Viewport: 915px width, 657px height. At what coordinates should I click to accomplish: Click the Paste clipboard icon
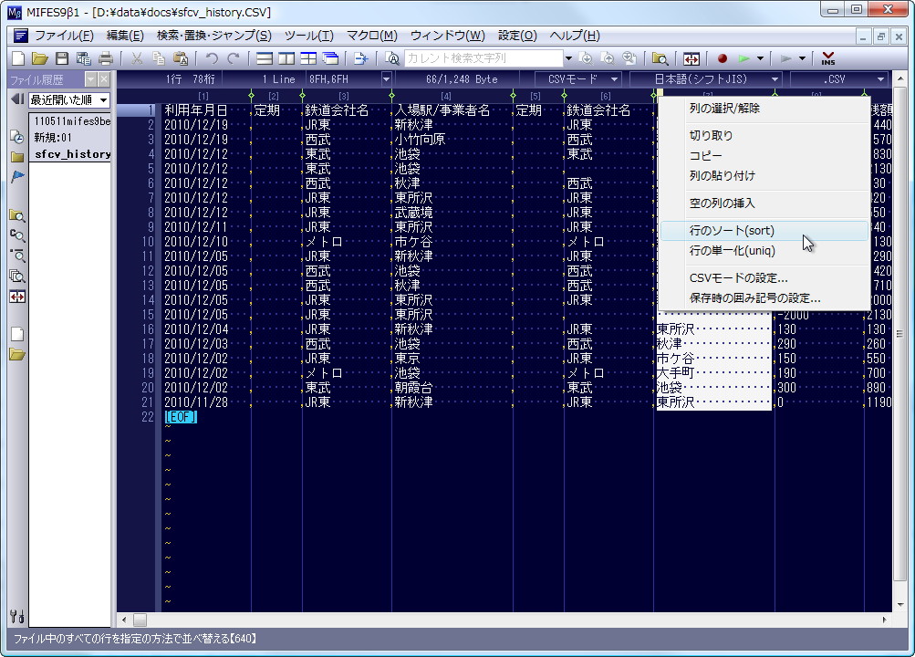[181, 58]
